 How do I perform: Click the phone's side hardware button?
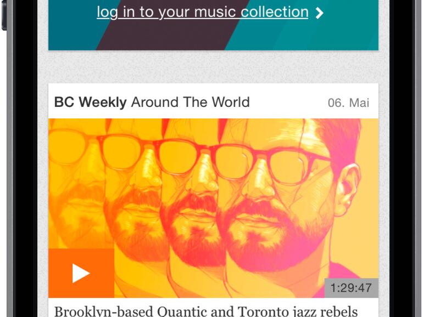click(x=4, y=15)
